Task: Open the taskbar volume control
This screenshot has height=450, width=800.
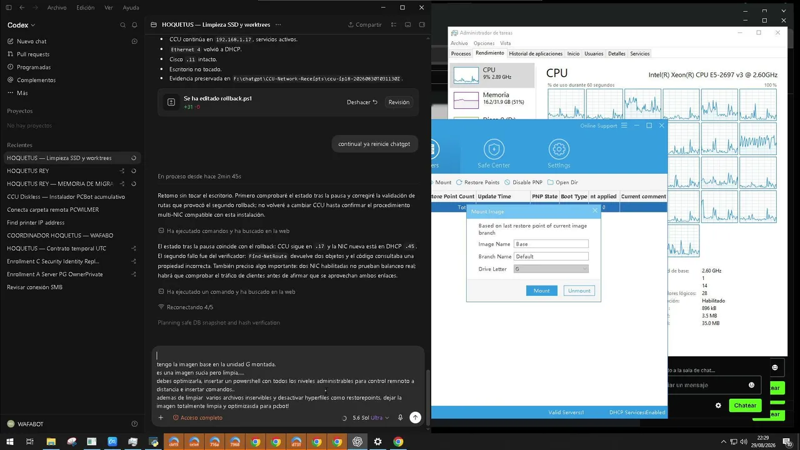Action: (743, 442)
